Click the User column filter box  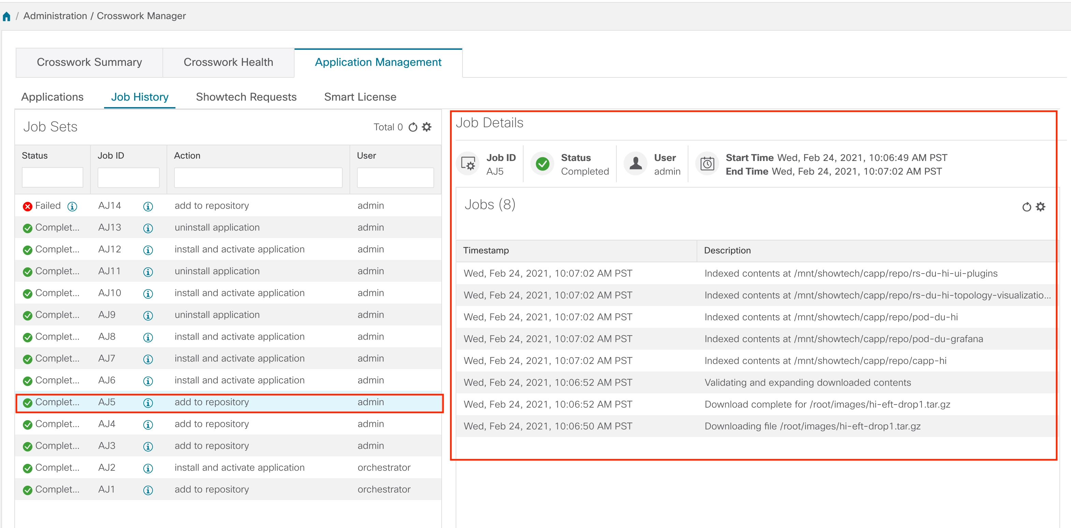(395, 177)
